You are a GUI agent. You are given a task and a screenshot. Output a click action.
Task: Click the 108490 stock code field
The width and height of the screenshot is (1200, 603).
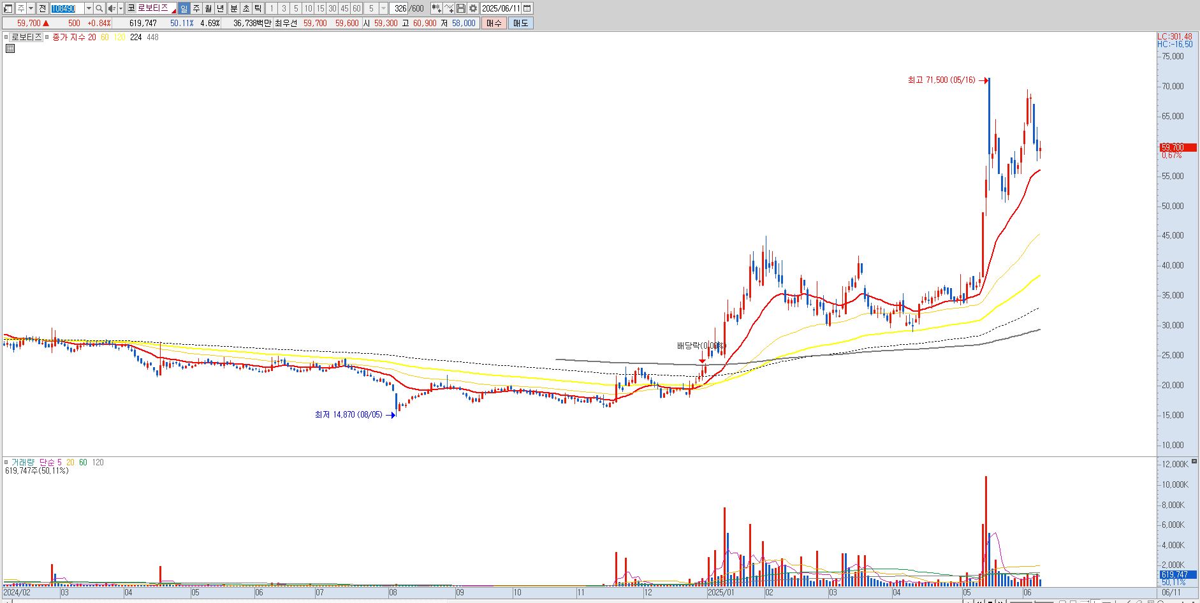coord(66,8)
